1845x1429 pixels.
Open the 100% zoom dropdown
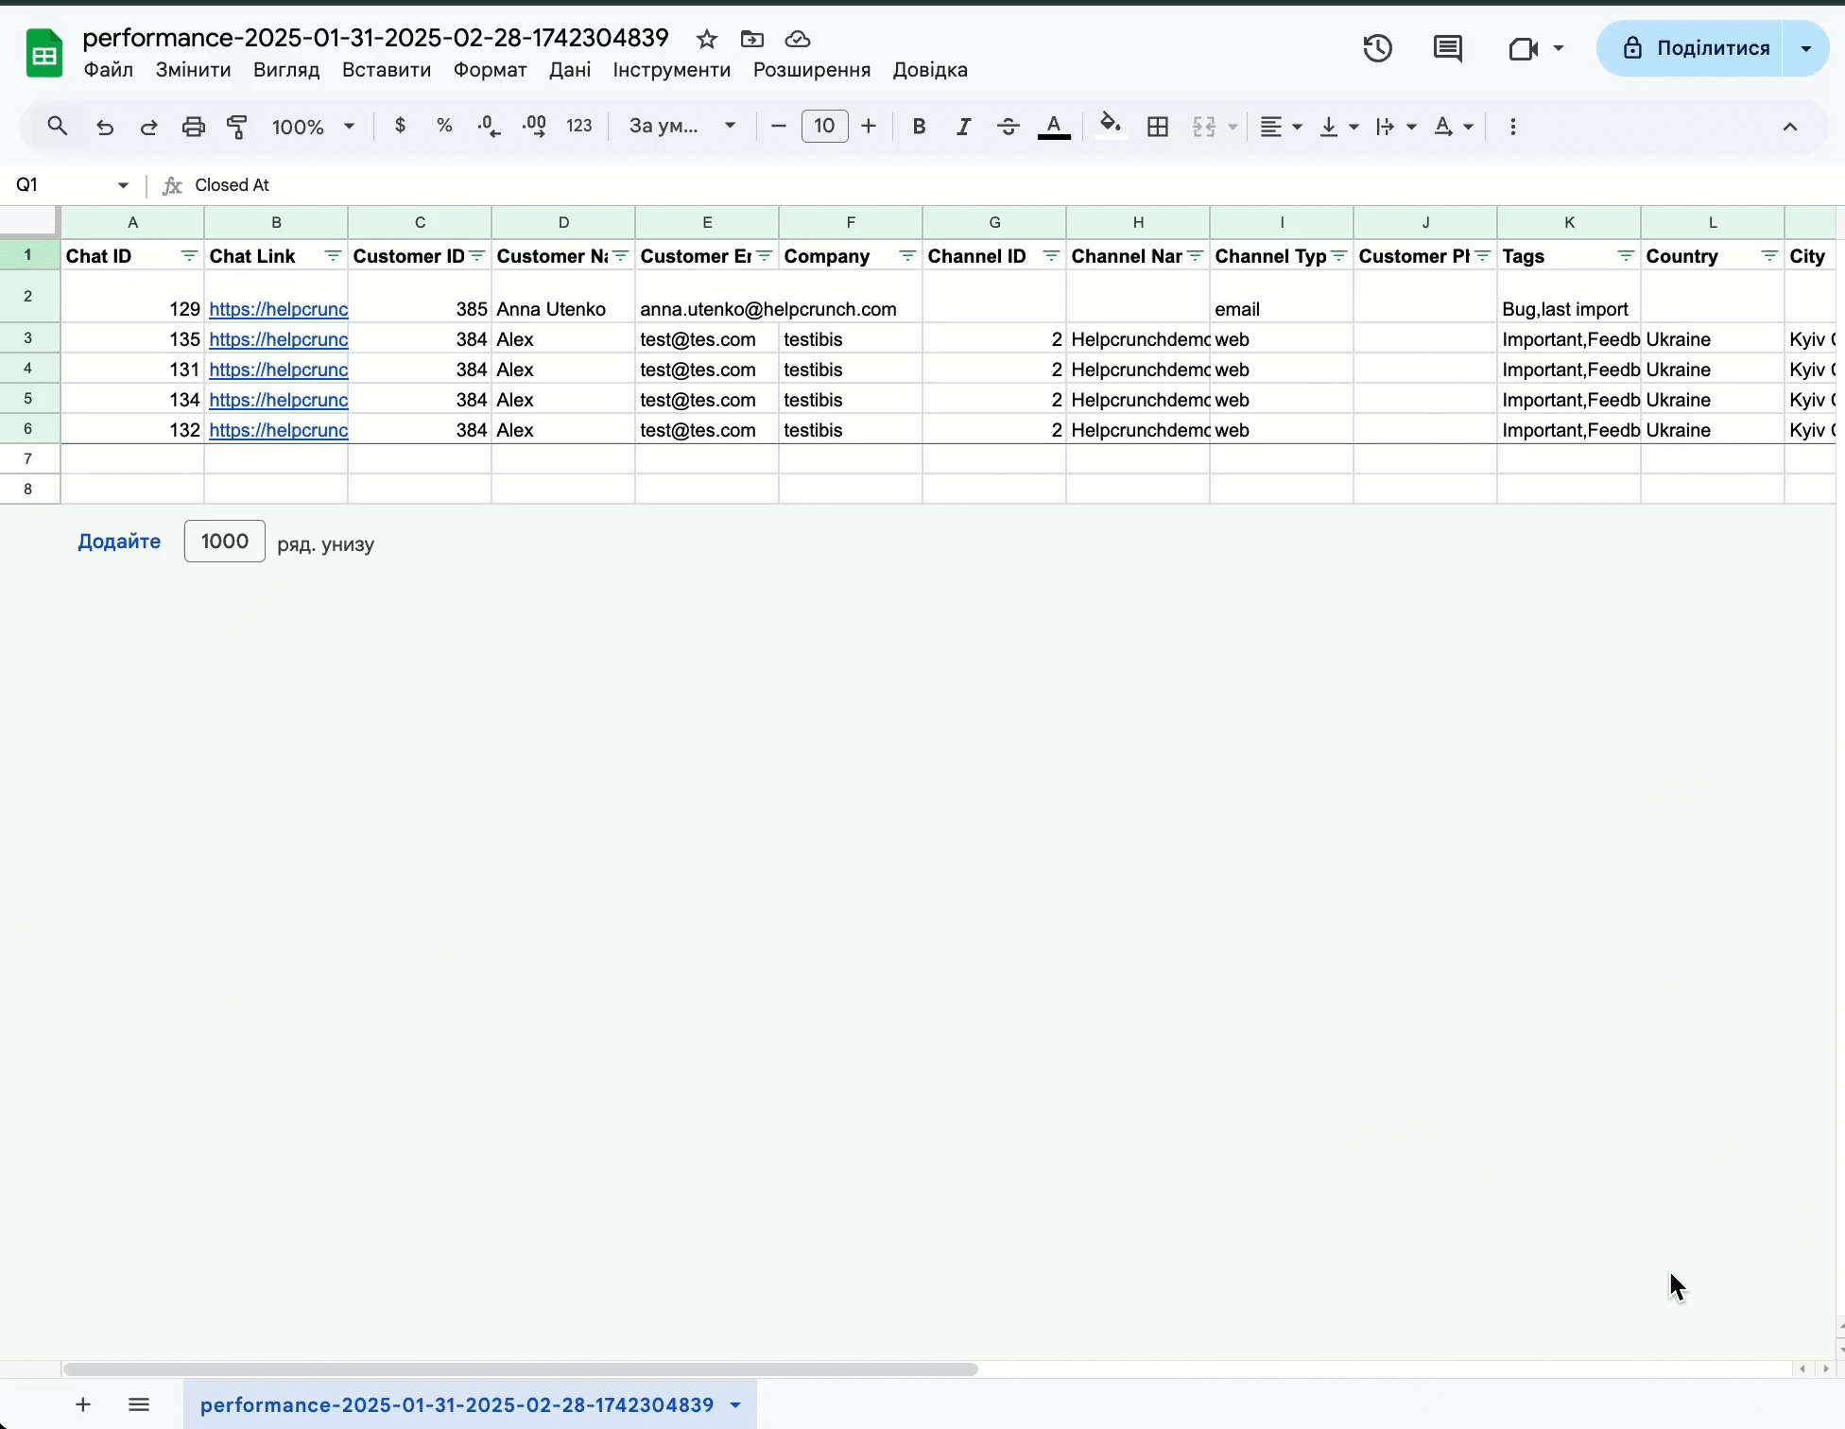pos(313,127)
